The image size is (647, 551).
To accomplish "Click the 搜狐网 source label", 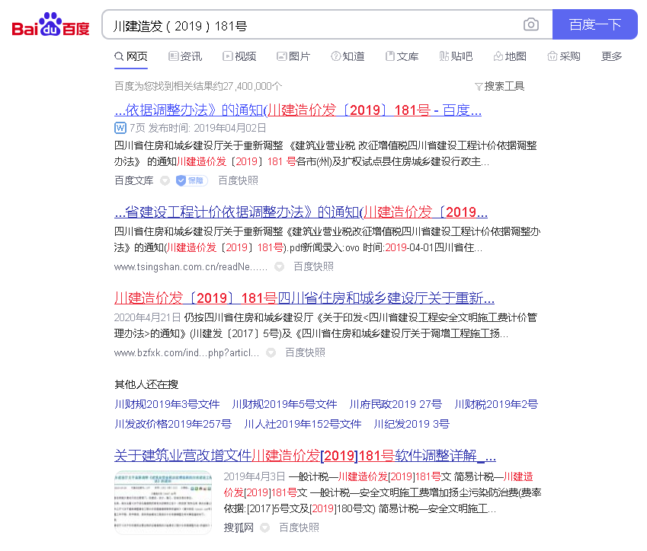I will pyautogui.click(x=239, y=528).
